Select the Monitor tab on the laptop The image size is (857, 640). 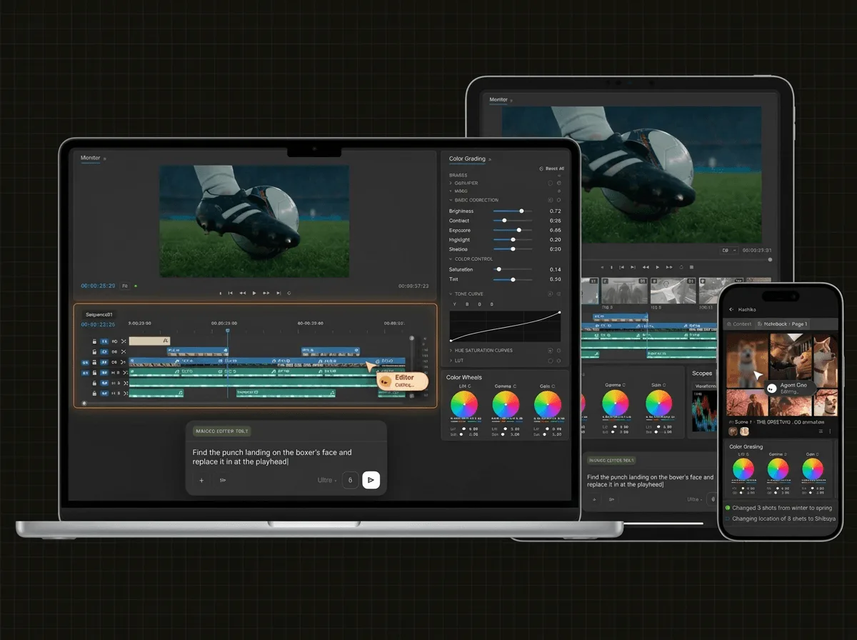[91, 158]
